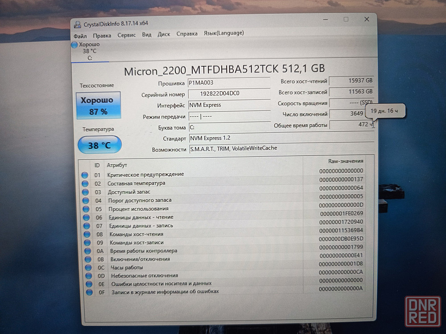
Task: Click the Буква тома field C:
Action: click(x=230, y=127)
